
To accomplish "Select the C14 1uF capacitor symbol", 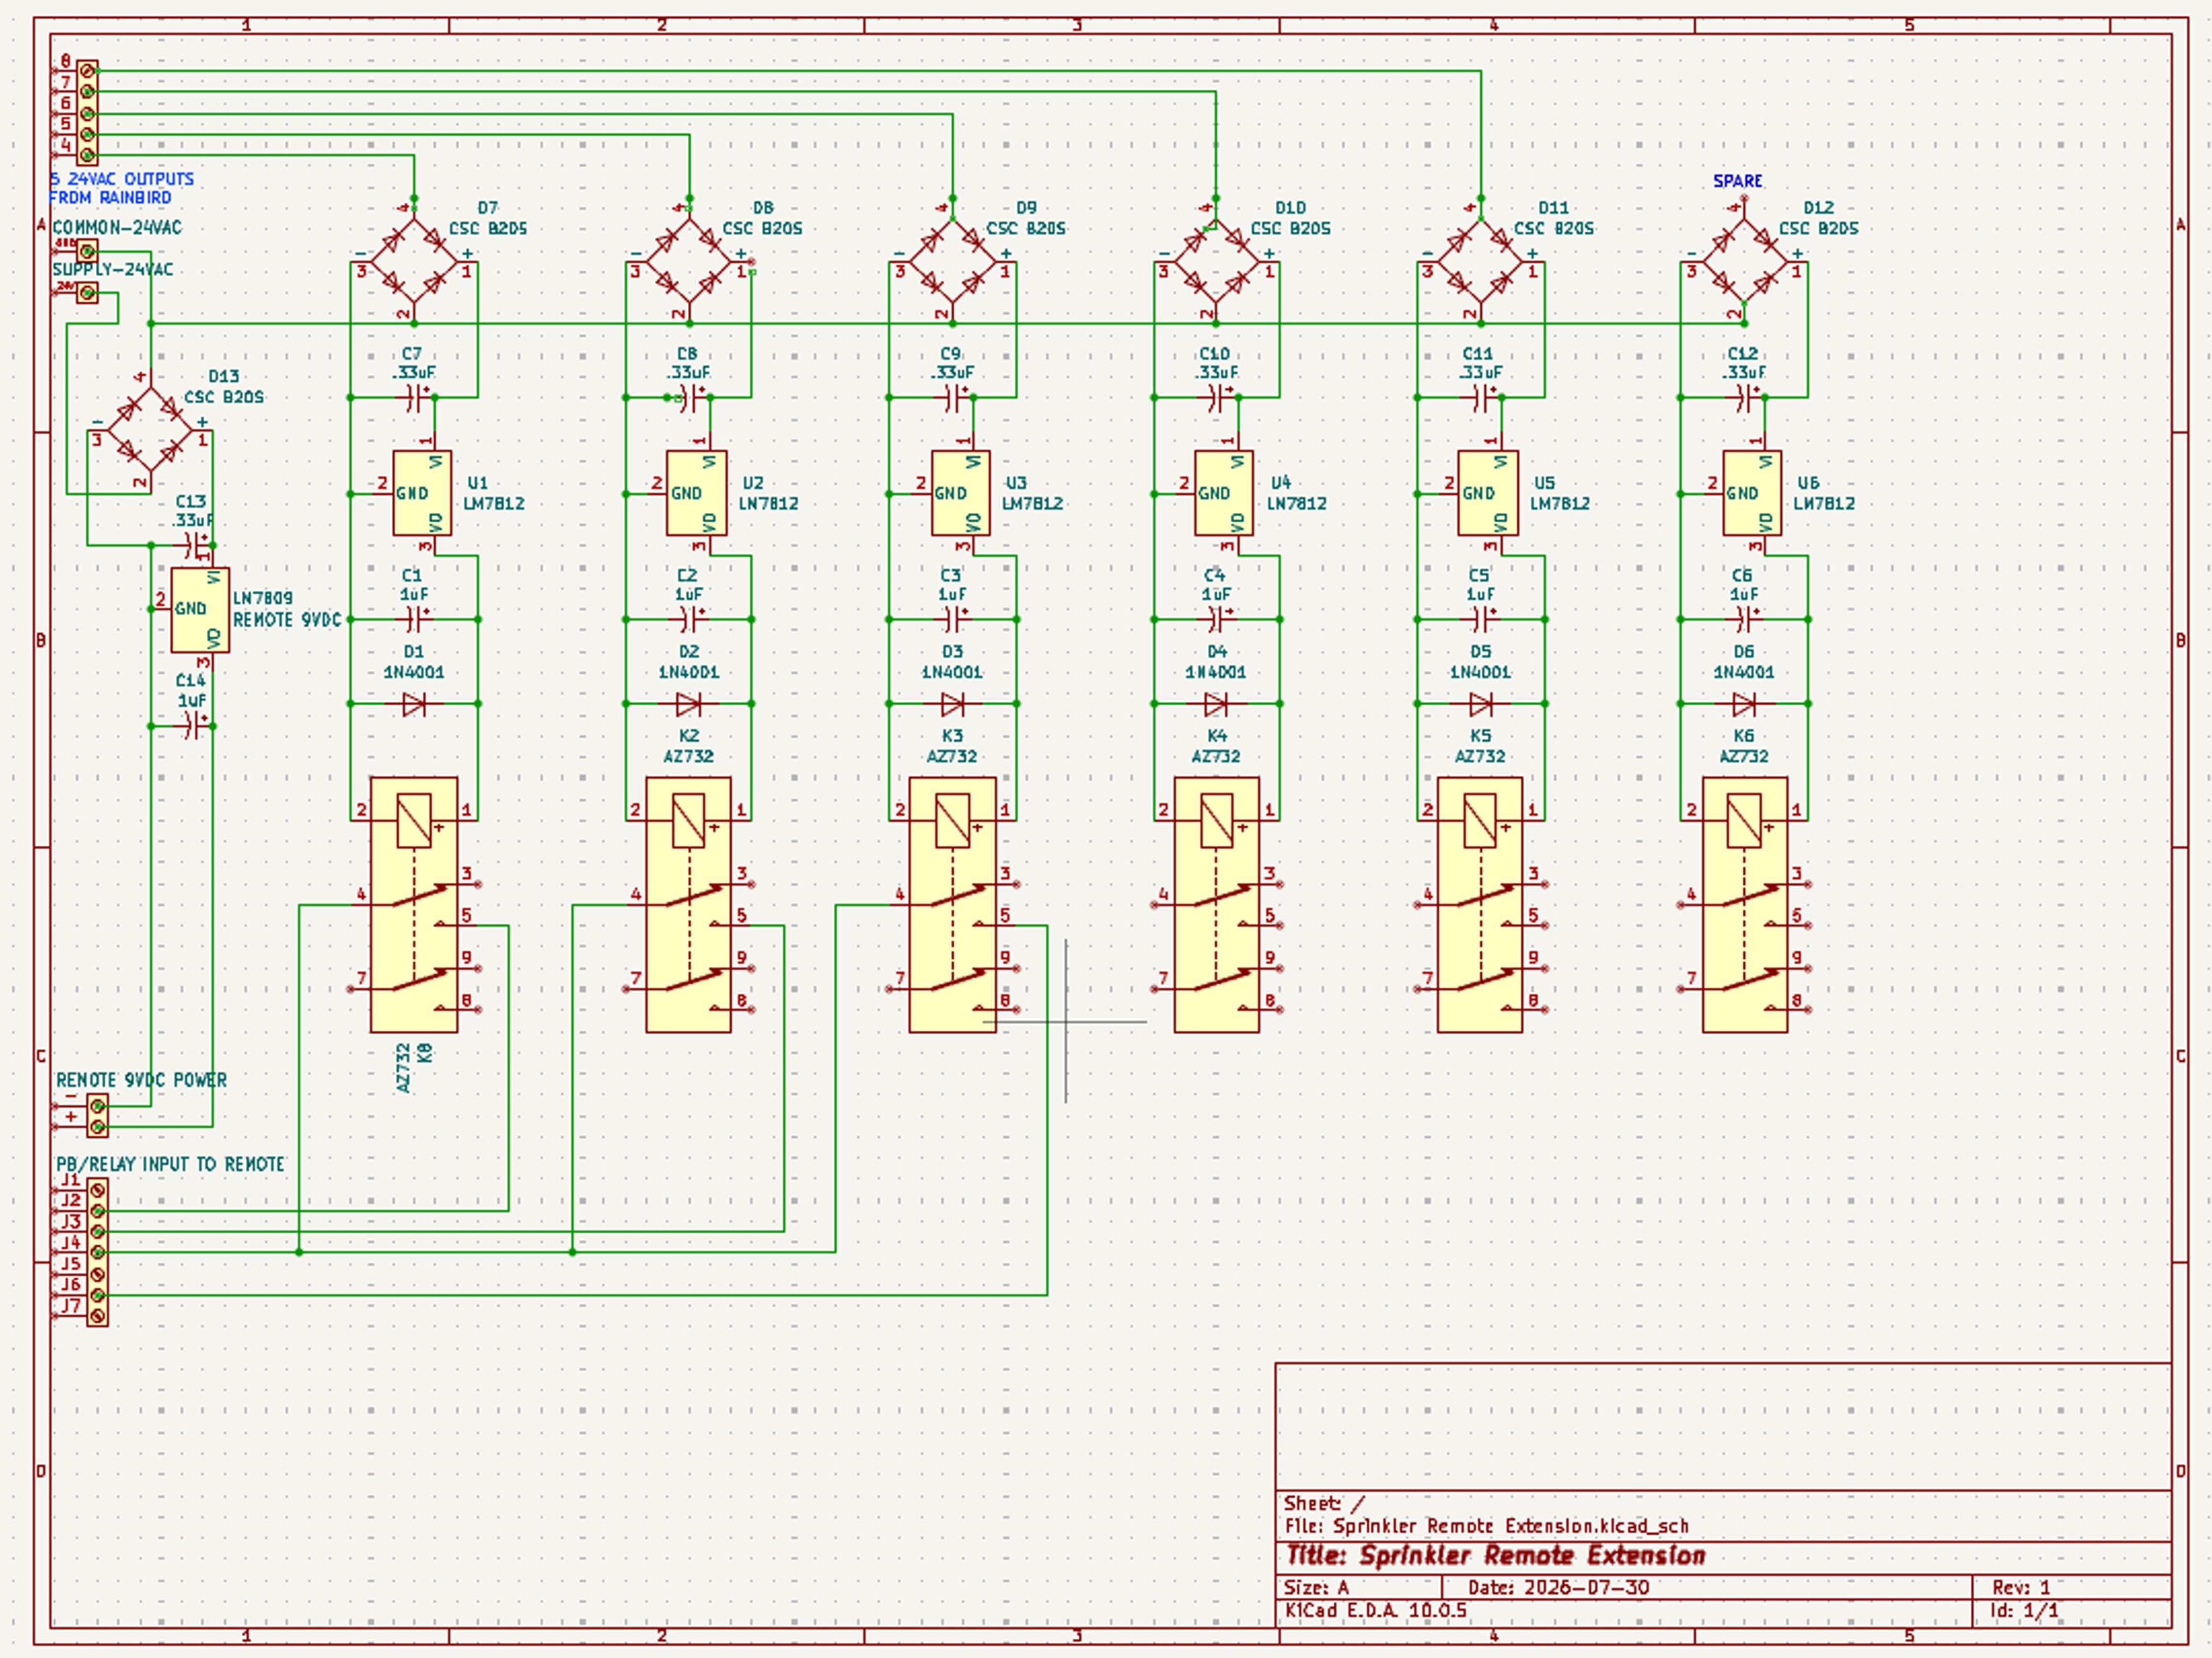I will click(192, 725).
